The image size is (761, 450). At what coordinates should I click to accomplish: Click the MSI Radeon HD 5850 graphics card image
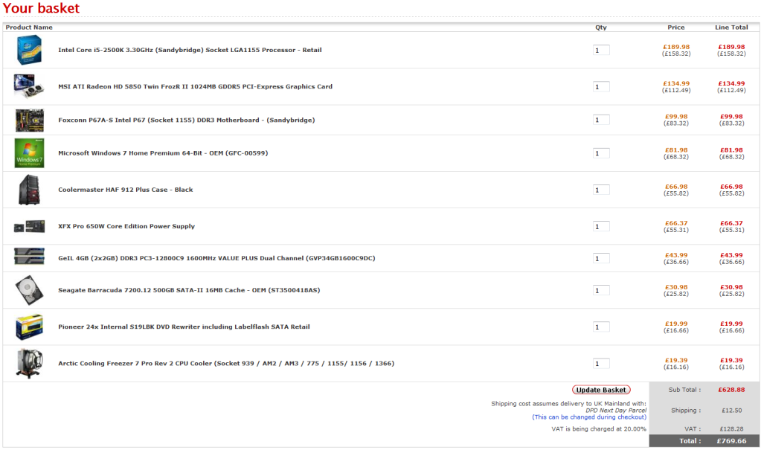click(29, 86)
